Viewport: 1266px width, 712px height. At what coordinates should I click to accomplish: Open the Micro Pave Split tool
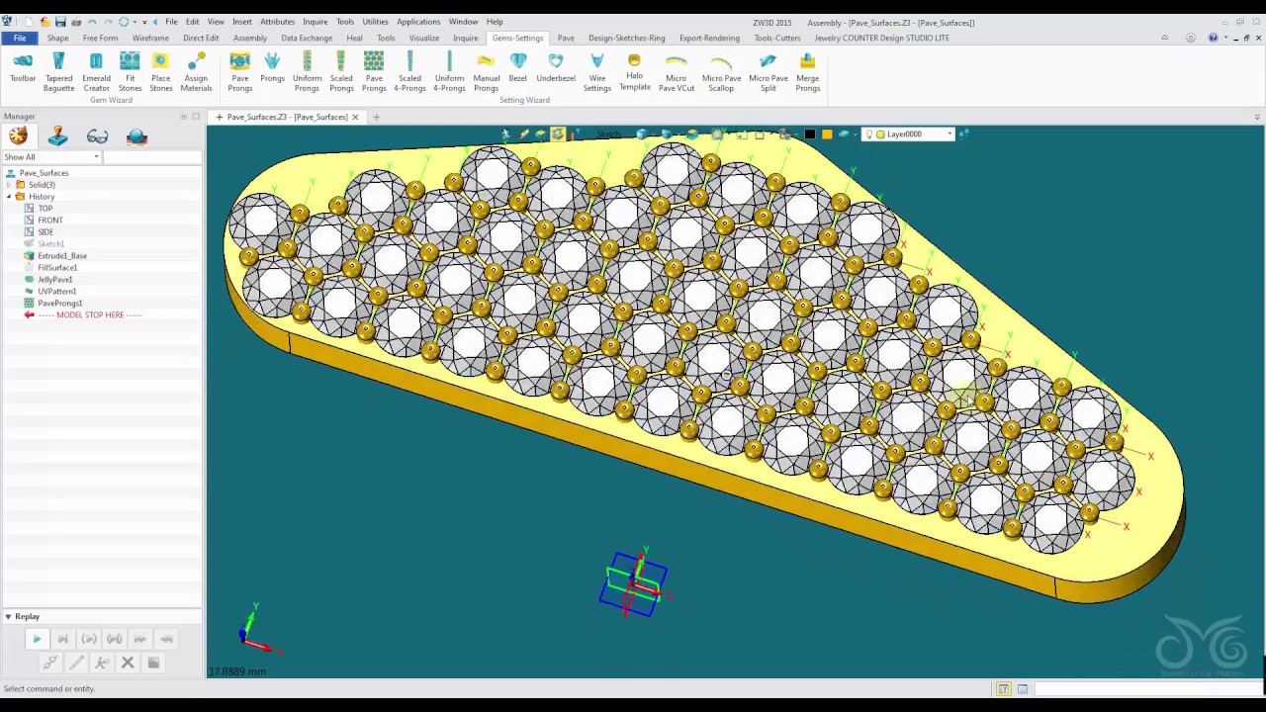point(769,72)
